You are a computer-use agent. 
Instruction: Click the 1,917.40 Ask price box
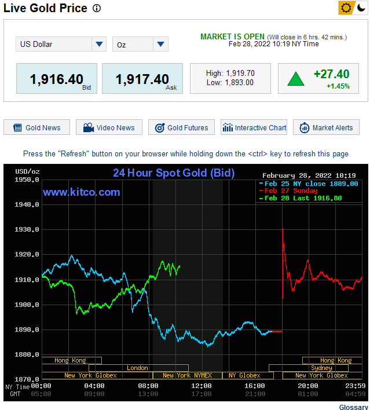click(x=142, y=78)
